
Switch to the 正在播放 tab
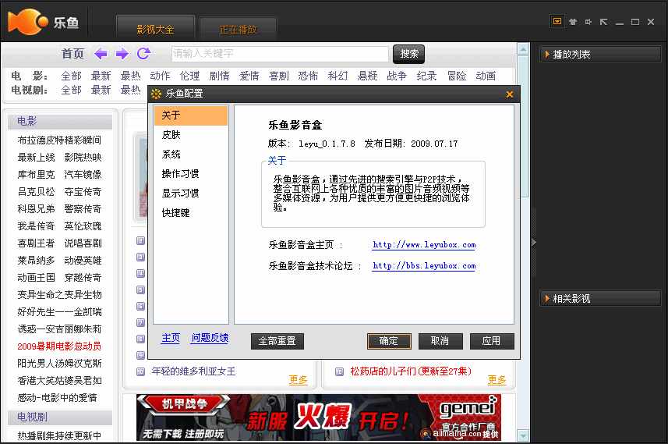pos(239,29)
